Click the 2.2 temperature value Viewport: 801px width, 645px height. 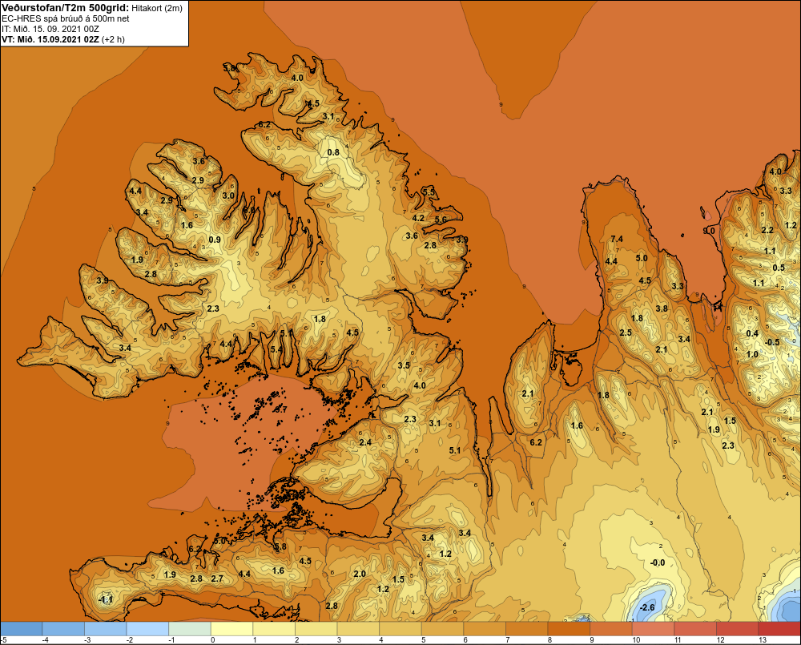pyautogui.click(x=767, y=231)
